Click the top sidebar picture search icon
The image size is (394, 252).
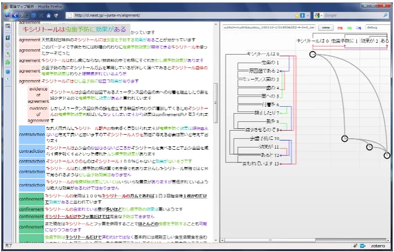click(8, 26)
